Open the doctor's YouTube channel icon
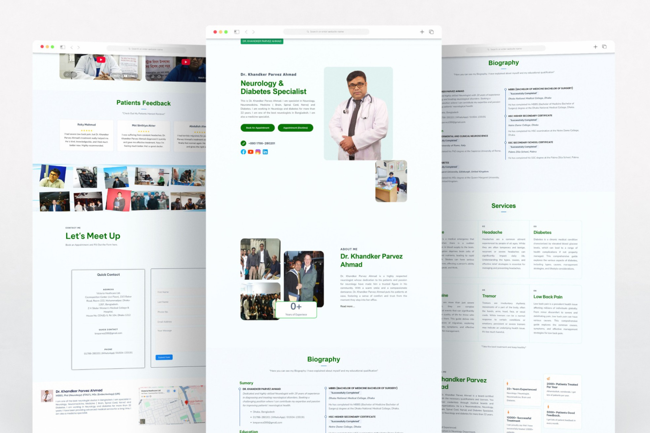Image resolution: width=650 pixels, height=433 pixels. pyautogui.click(x=251, y=152)
